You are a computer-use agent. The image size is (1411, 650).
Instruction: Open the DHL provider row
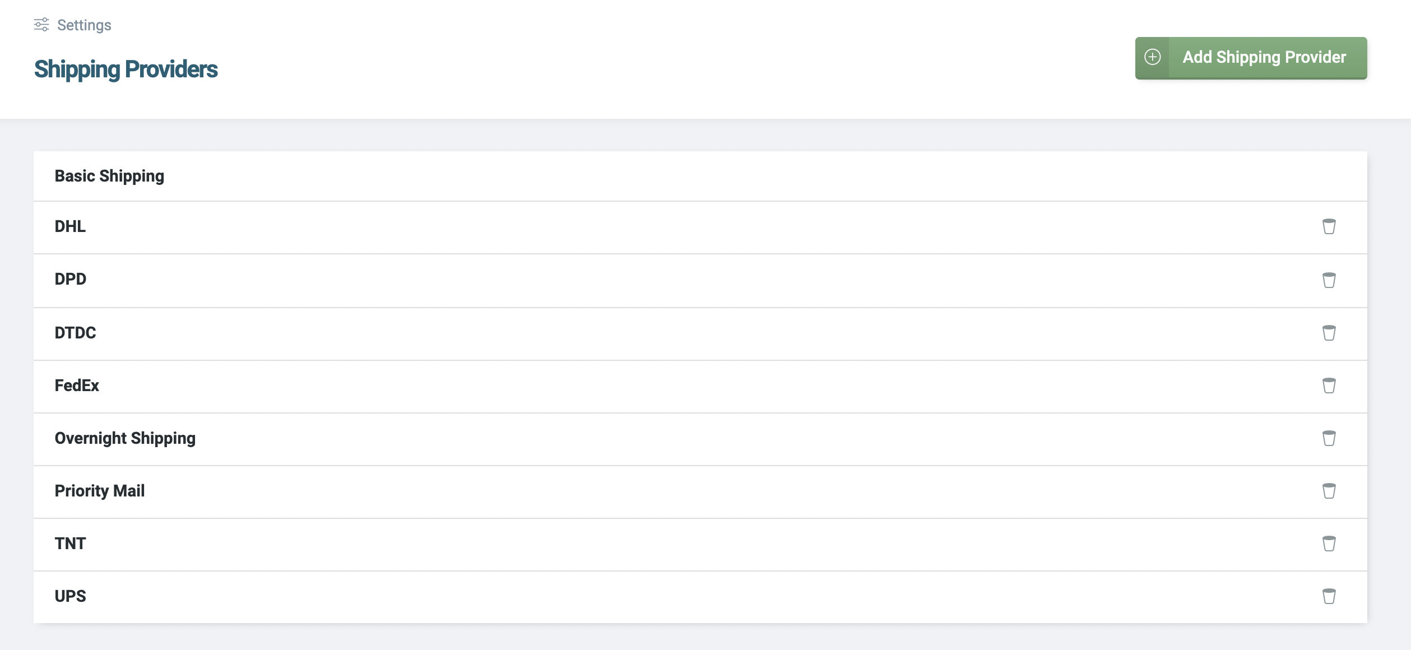700,227
